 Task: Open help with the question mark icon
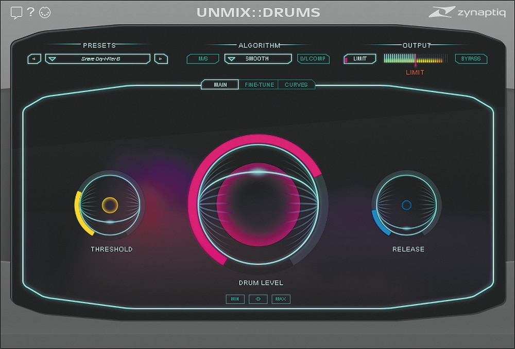[x=30, y=12]
